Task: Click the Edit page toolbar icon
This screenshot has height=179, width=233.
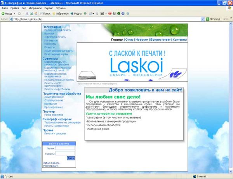Action: pos(102,14)
